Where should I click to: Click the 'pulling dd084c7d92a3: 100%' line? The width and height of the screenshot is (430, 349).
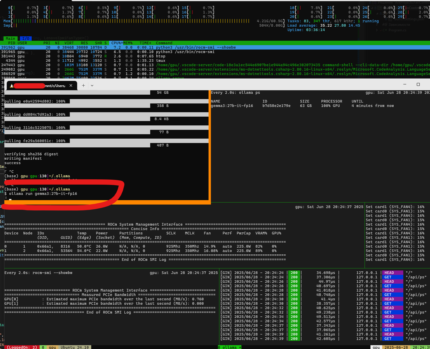pos(35,115)
